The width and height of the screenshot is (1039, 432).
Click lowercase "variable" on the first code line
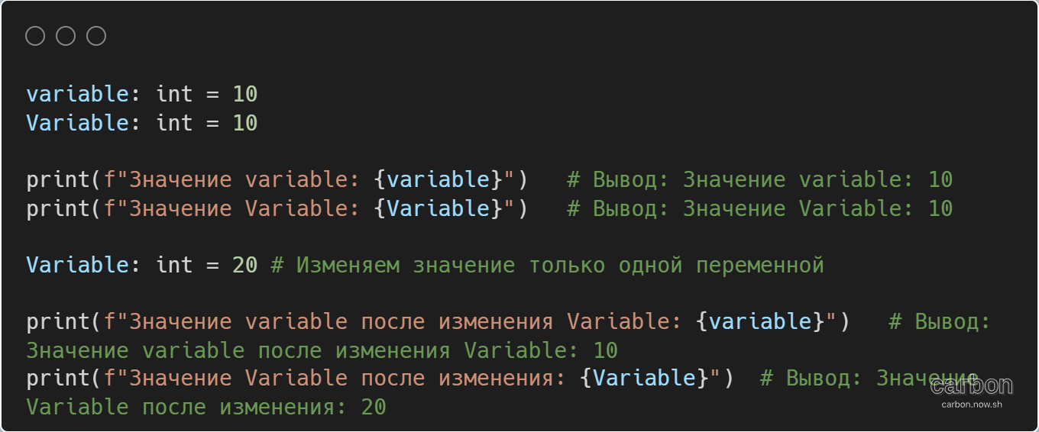[78, 95]
